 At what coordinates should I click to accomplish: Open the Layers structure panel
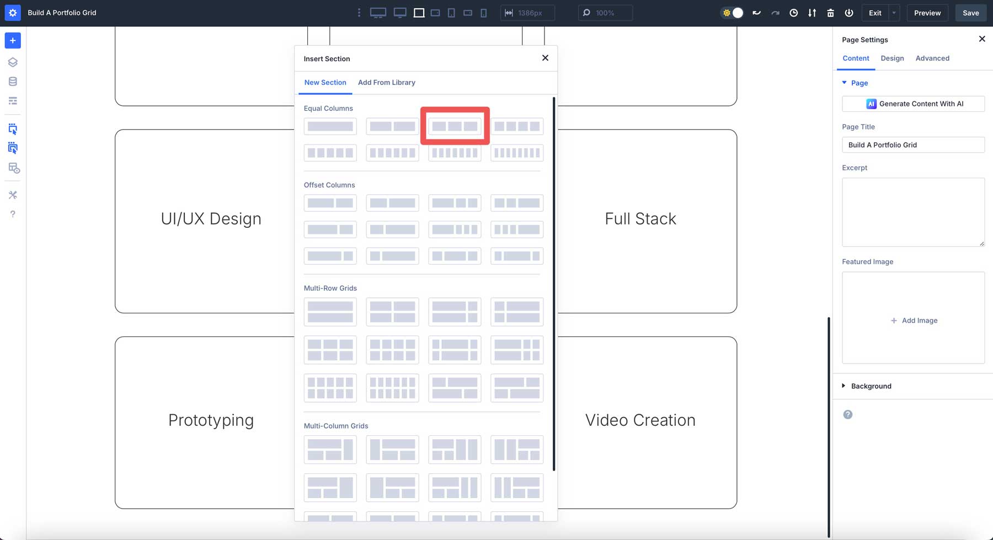(x=12, y=62)
